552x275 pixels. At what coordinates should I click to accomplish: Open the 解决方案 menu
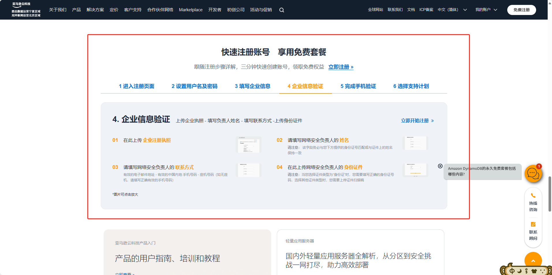pos(95,10)
